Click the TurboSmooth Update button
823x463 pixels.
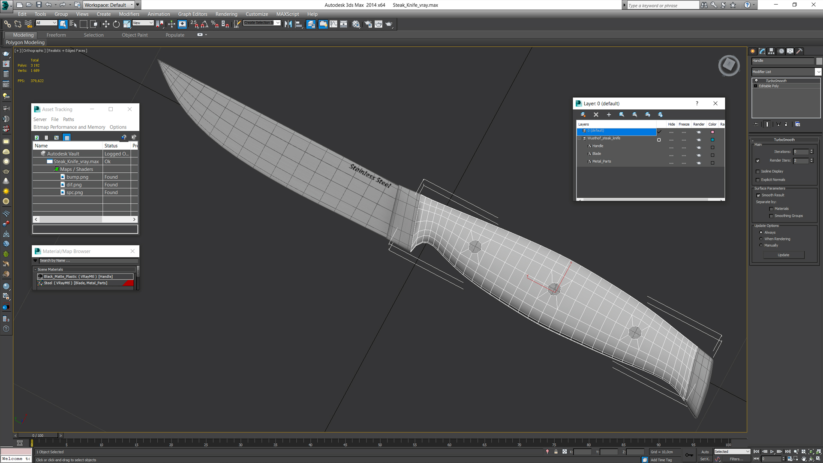coord(783,255)
